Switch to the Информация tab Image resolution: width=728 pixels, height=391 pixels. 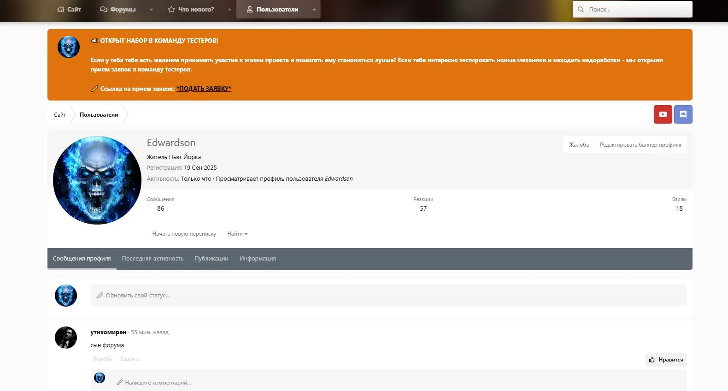(258, 259)
